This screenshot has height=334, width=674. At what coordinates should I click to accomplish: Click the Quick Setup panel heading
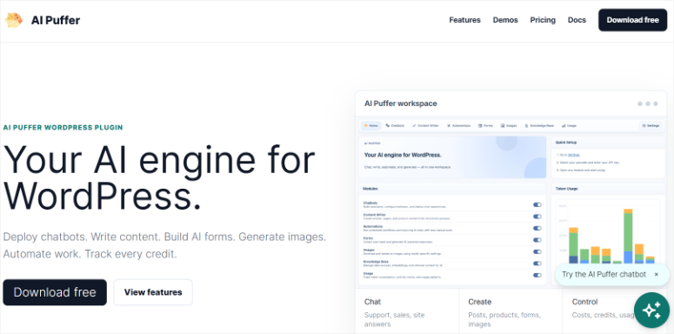point(565,142)
